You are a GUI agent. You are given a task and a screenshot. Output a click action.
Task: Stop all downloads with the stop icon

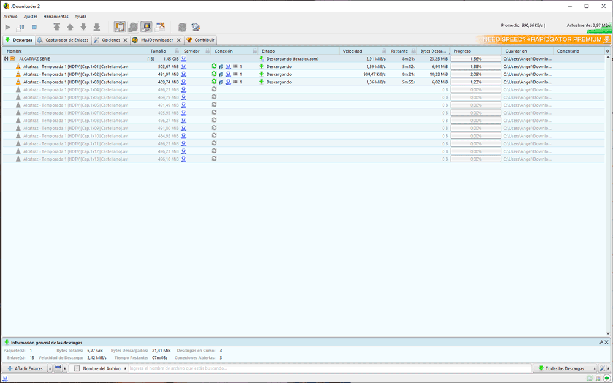[34, 28]
